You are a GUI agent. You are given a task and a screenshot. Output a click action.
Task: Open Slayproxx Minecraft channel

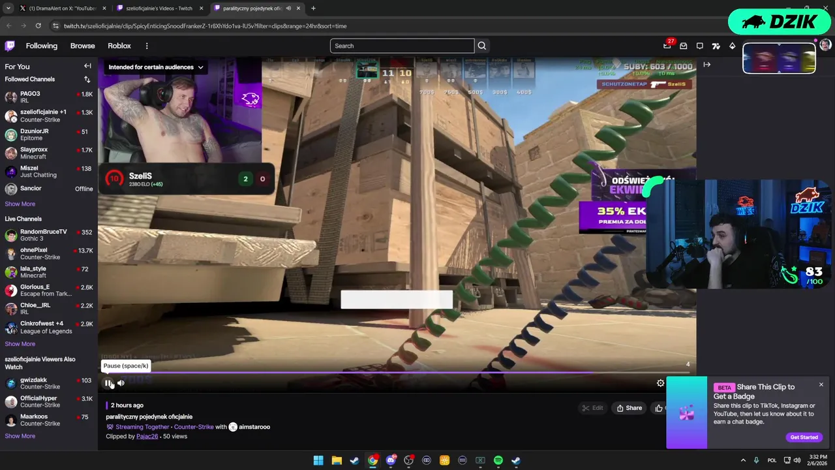click(49, 153)
